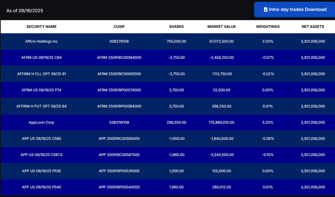The image size is (335, 197).
Task: Select CUSIP 00827B106 cell
Action: click(x=119, y=41)
